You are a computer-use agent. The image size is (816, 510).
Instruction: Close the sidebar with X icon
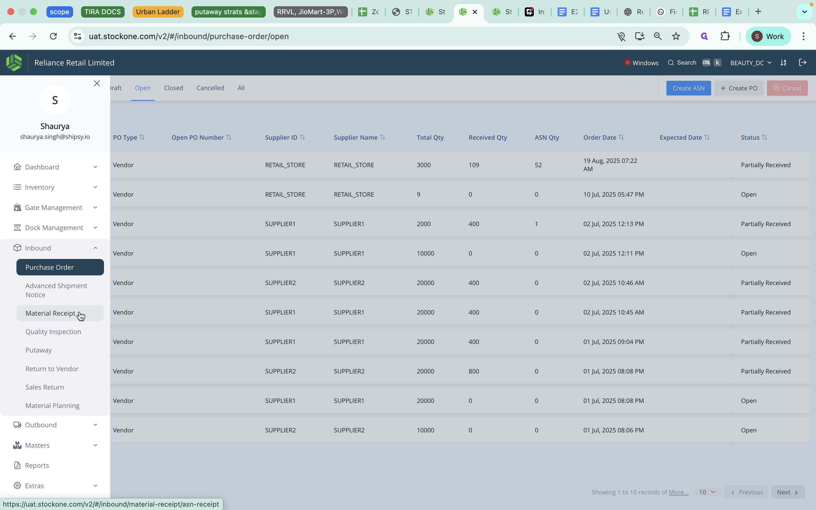[97, 83]
